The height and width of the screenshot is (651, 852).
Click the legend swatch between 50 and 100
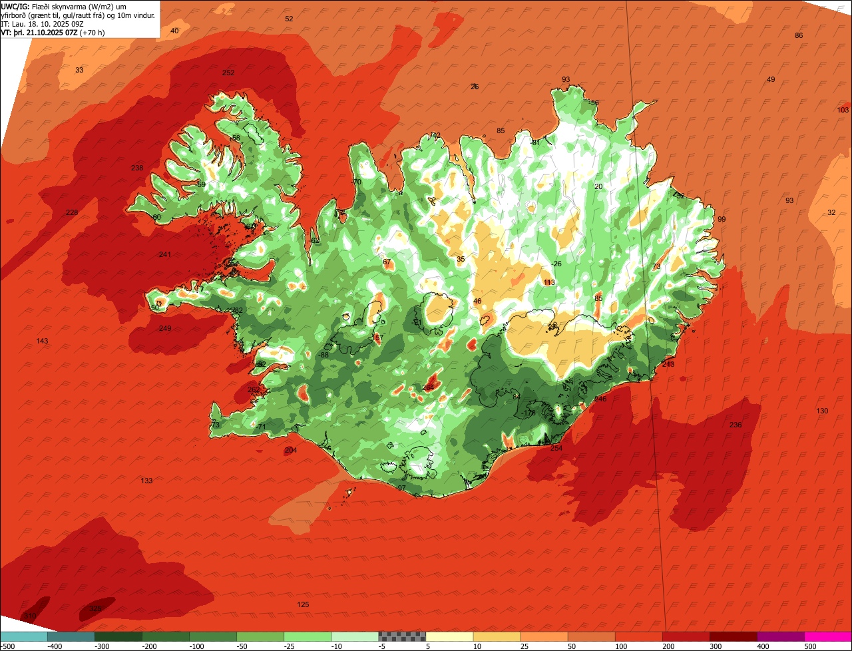(590, 636)
